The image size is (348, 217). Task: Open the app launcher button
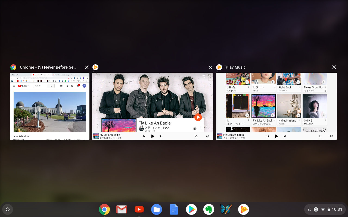(x=8, y=209)
